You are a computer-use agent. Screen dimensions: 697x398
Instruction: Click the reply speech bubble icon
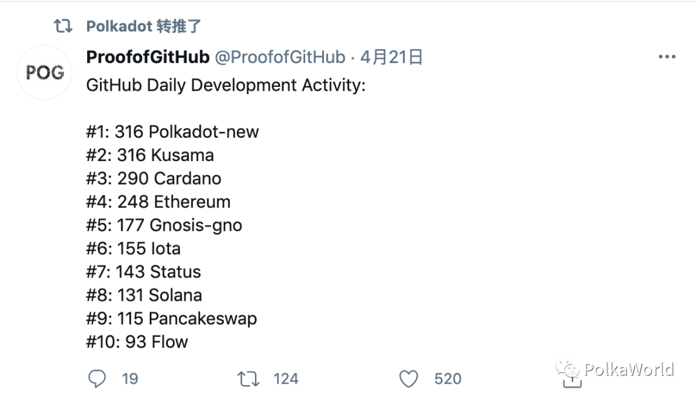pyautogui.click(x=97, y=379)
